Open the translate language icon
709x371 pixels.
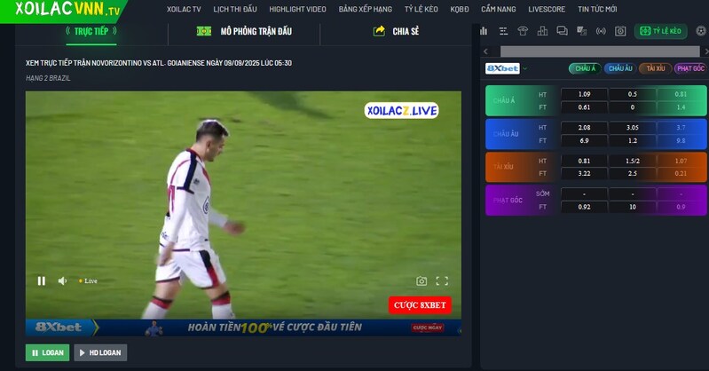(581, 31)
